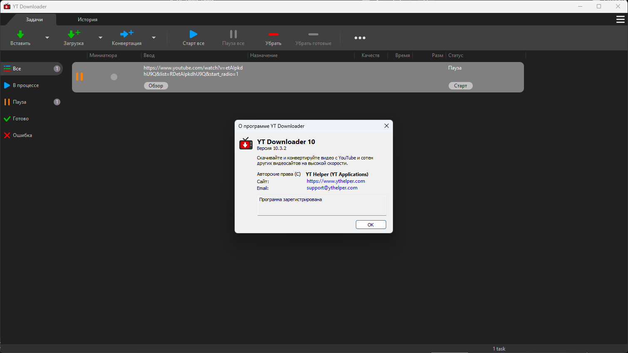Viewport: 628px width, 353px height.
Task: Start all tasks with Старт все
Action: [194, 37]
